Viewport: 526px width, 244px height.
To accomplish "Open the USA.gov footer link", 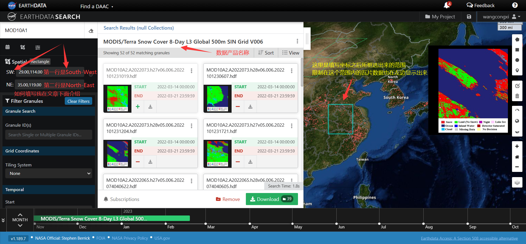I will tap(162, 238).
